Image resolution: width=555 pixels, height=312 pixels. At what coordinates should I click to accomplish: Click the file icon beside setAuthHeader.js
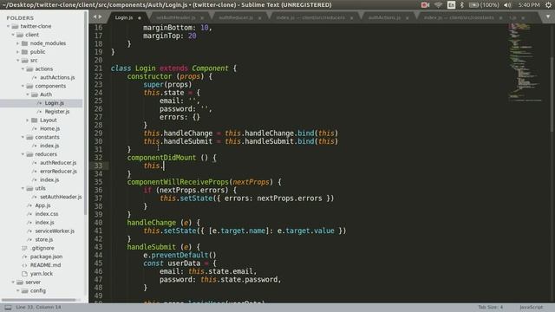point(35,197)
